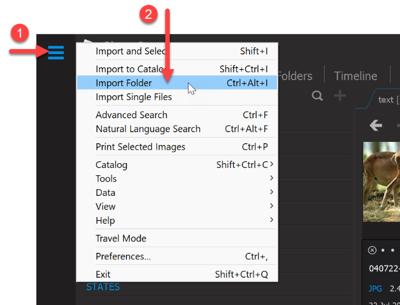Screen dimensions: 400x305
Task: Switch to the Folders tab
Action: [x=295, y=76]
